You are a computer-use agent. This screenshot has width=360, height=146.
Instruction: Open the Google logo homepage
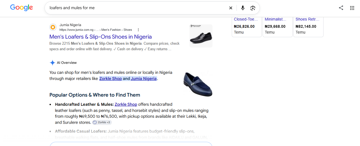[x=21, y=8]
